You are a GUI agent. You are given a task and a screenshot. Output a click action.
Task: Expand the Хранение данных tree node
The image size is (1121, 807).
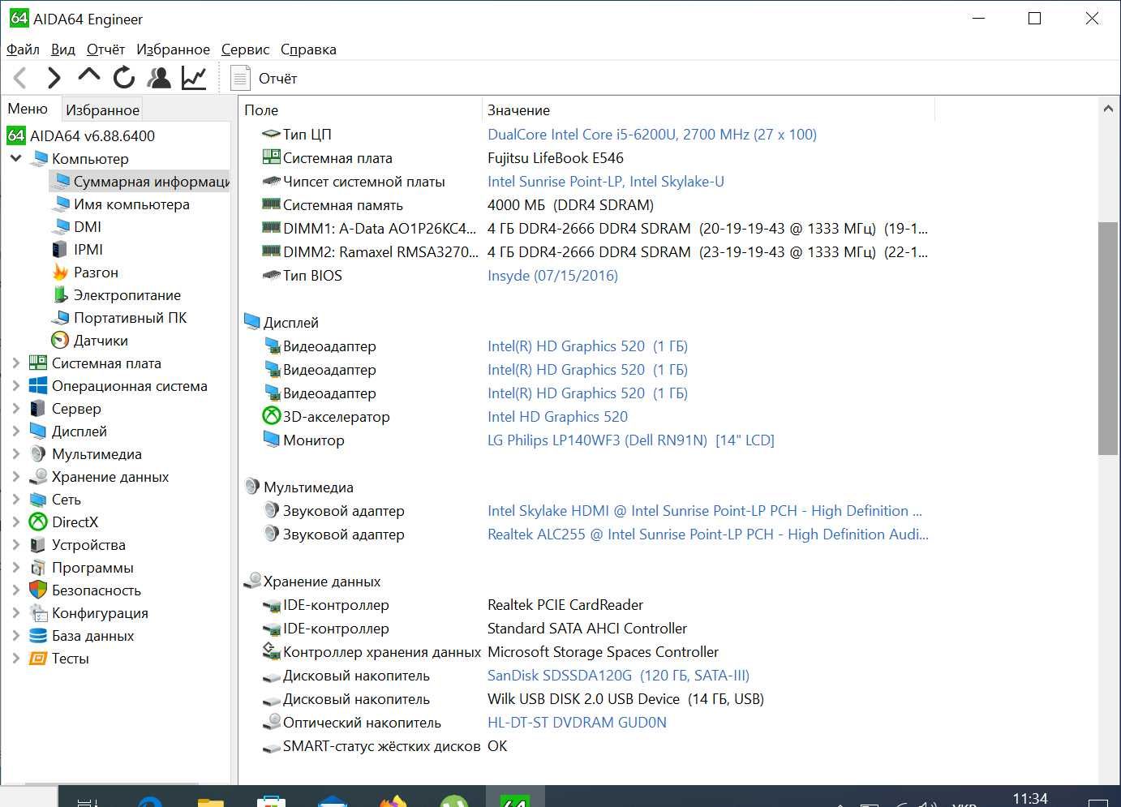15,477
